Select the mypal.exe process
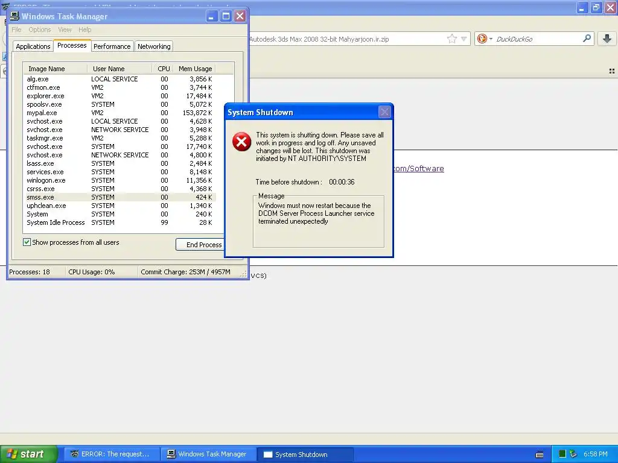Screen dimensions: 618x463 (120, 113)
